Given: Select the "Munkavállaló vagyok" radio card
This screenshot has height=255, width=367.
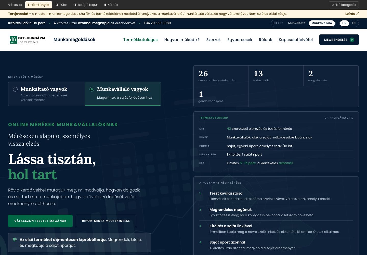Looking at the screenshot, I should pyautogui.click(x=123, y=94).
